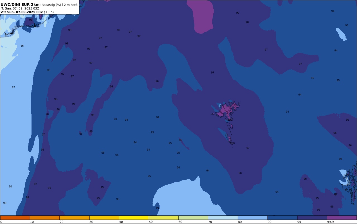This screenshot has height=224, width=357.
Task: Click the 80 tick label on the colorbar
Action: (240, 222)
